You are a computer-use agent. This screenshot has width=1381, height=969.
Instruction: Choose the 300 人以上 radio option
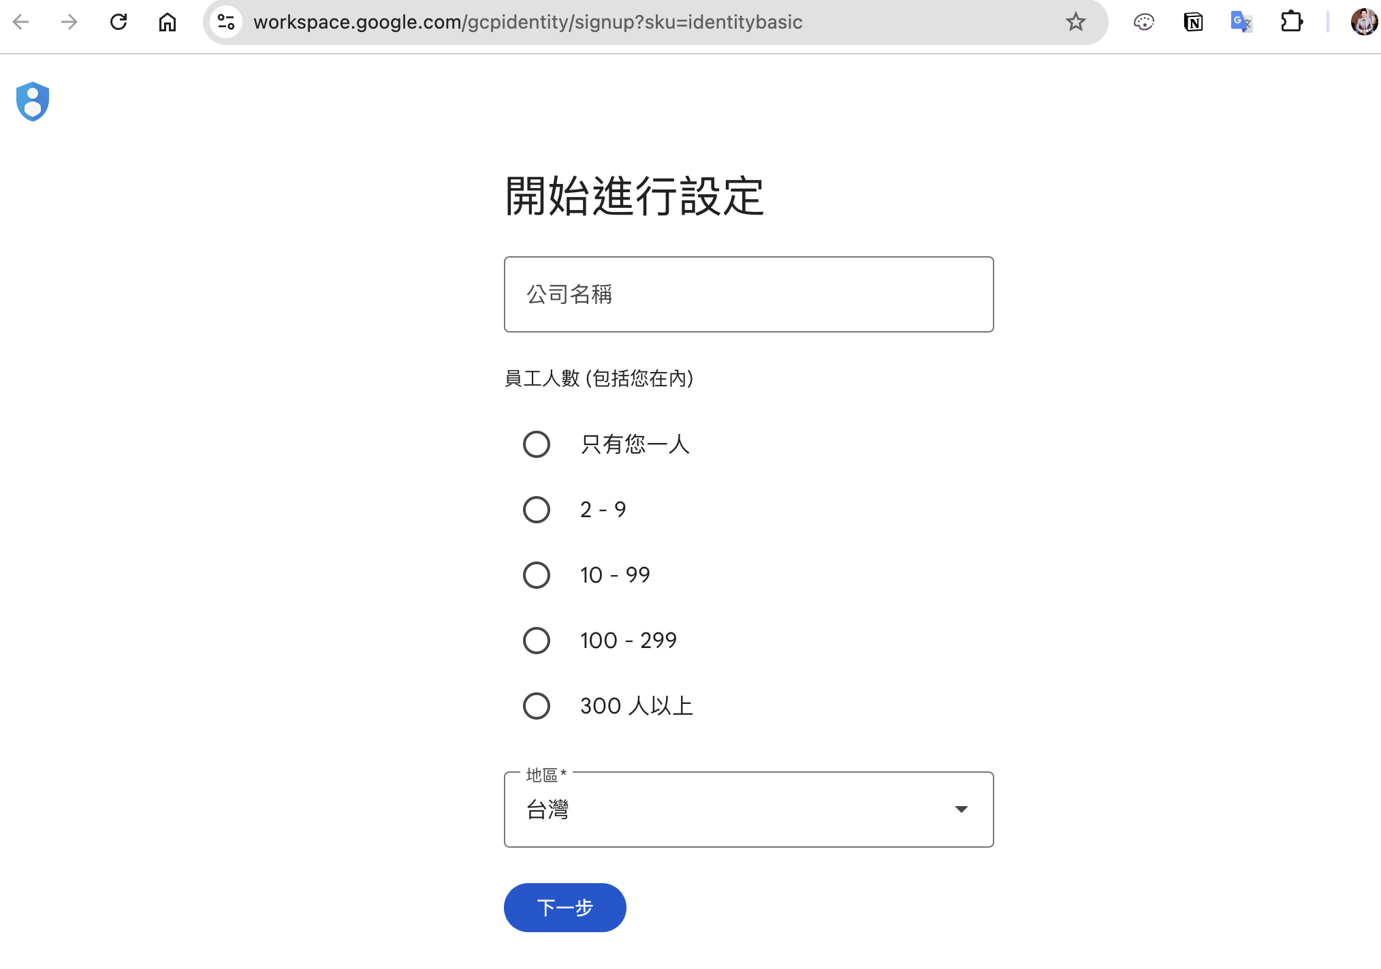tap(537, 706)
